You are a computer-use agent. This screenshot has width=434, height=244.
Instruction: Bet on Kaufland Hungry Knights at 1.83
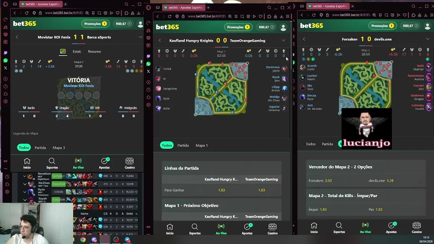tap(221, 190)
